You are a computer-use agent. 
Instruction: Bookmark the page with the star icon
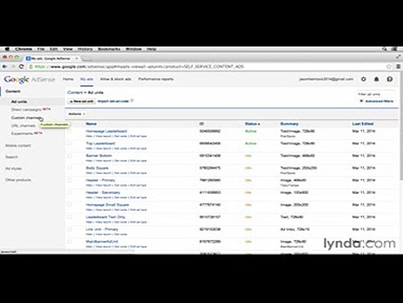[389, 66]
